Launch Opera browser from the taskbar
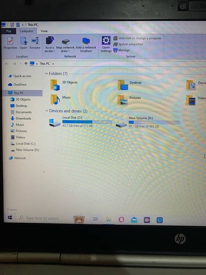206x275 pixels. pyautogui.click(x=121, y=220)
